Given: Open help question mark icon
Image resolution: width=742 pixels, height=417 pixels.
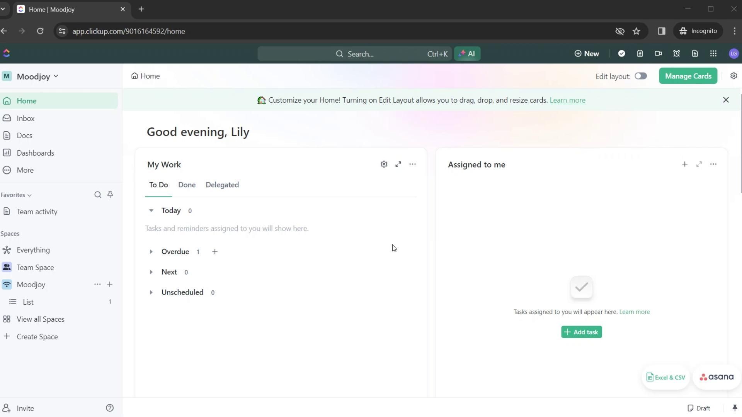Looking at the screenshot, I should coord(110,408).
